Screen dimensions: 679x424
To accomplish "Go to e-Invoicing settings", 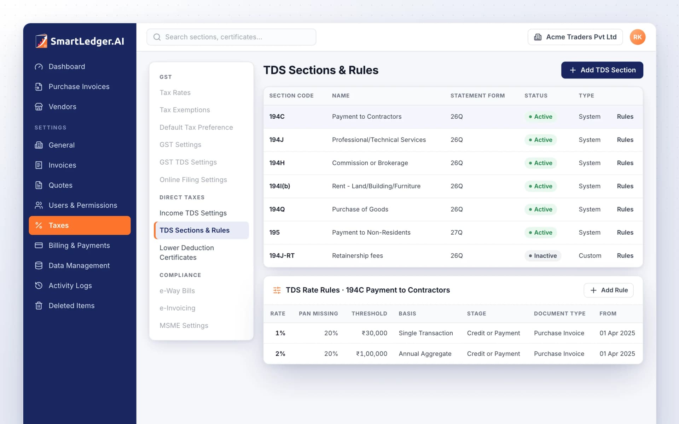I will pyautogui.click(x=178, y=308).
